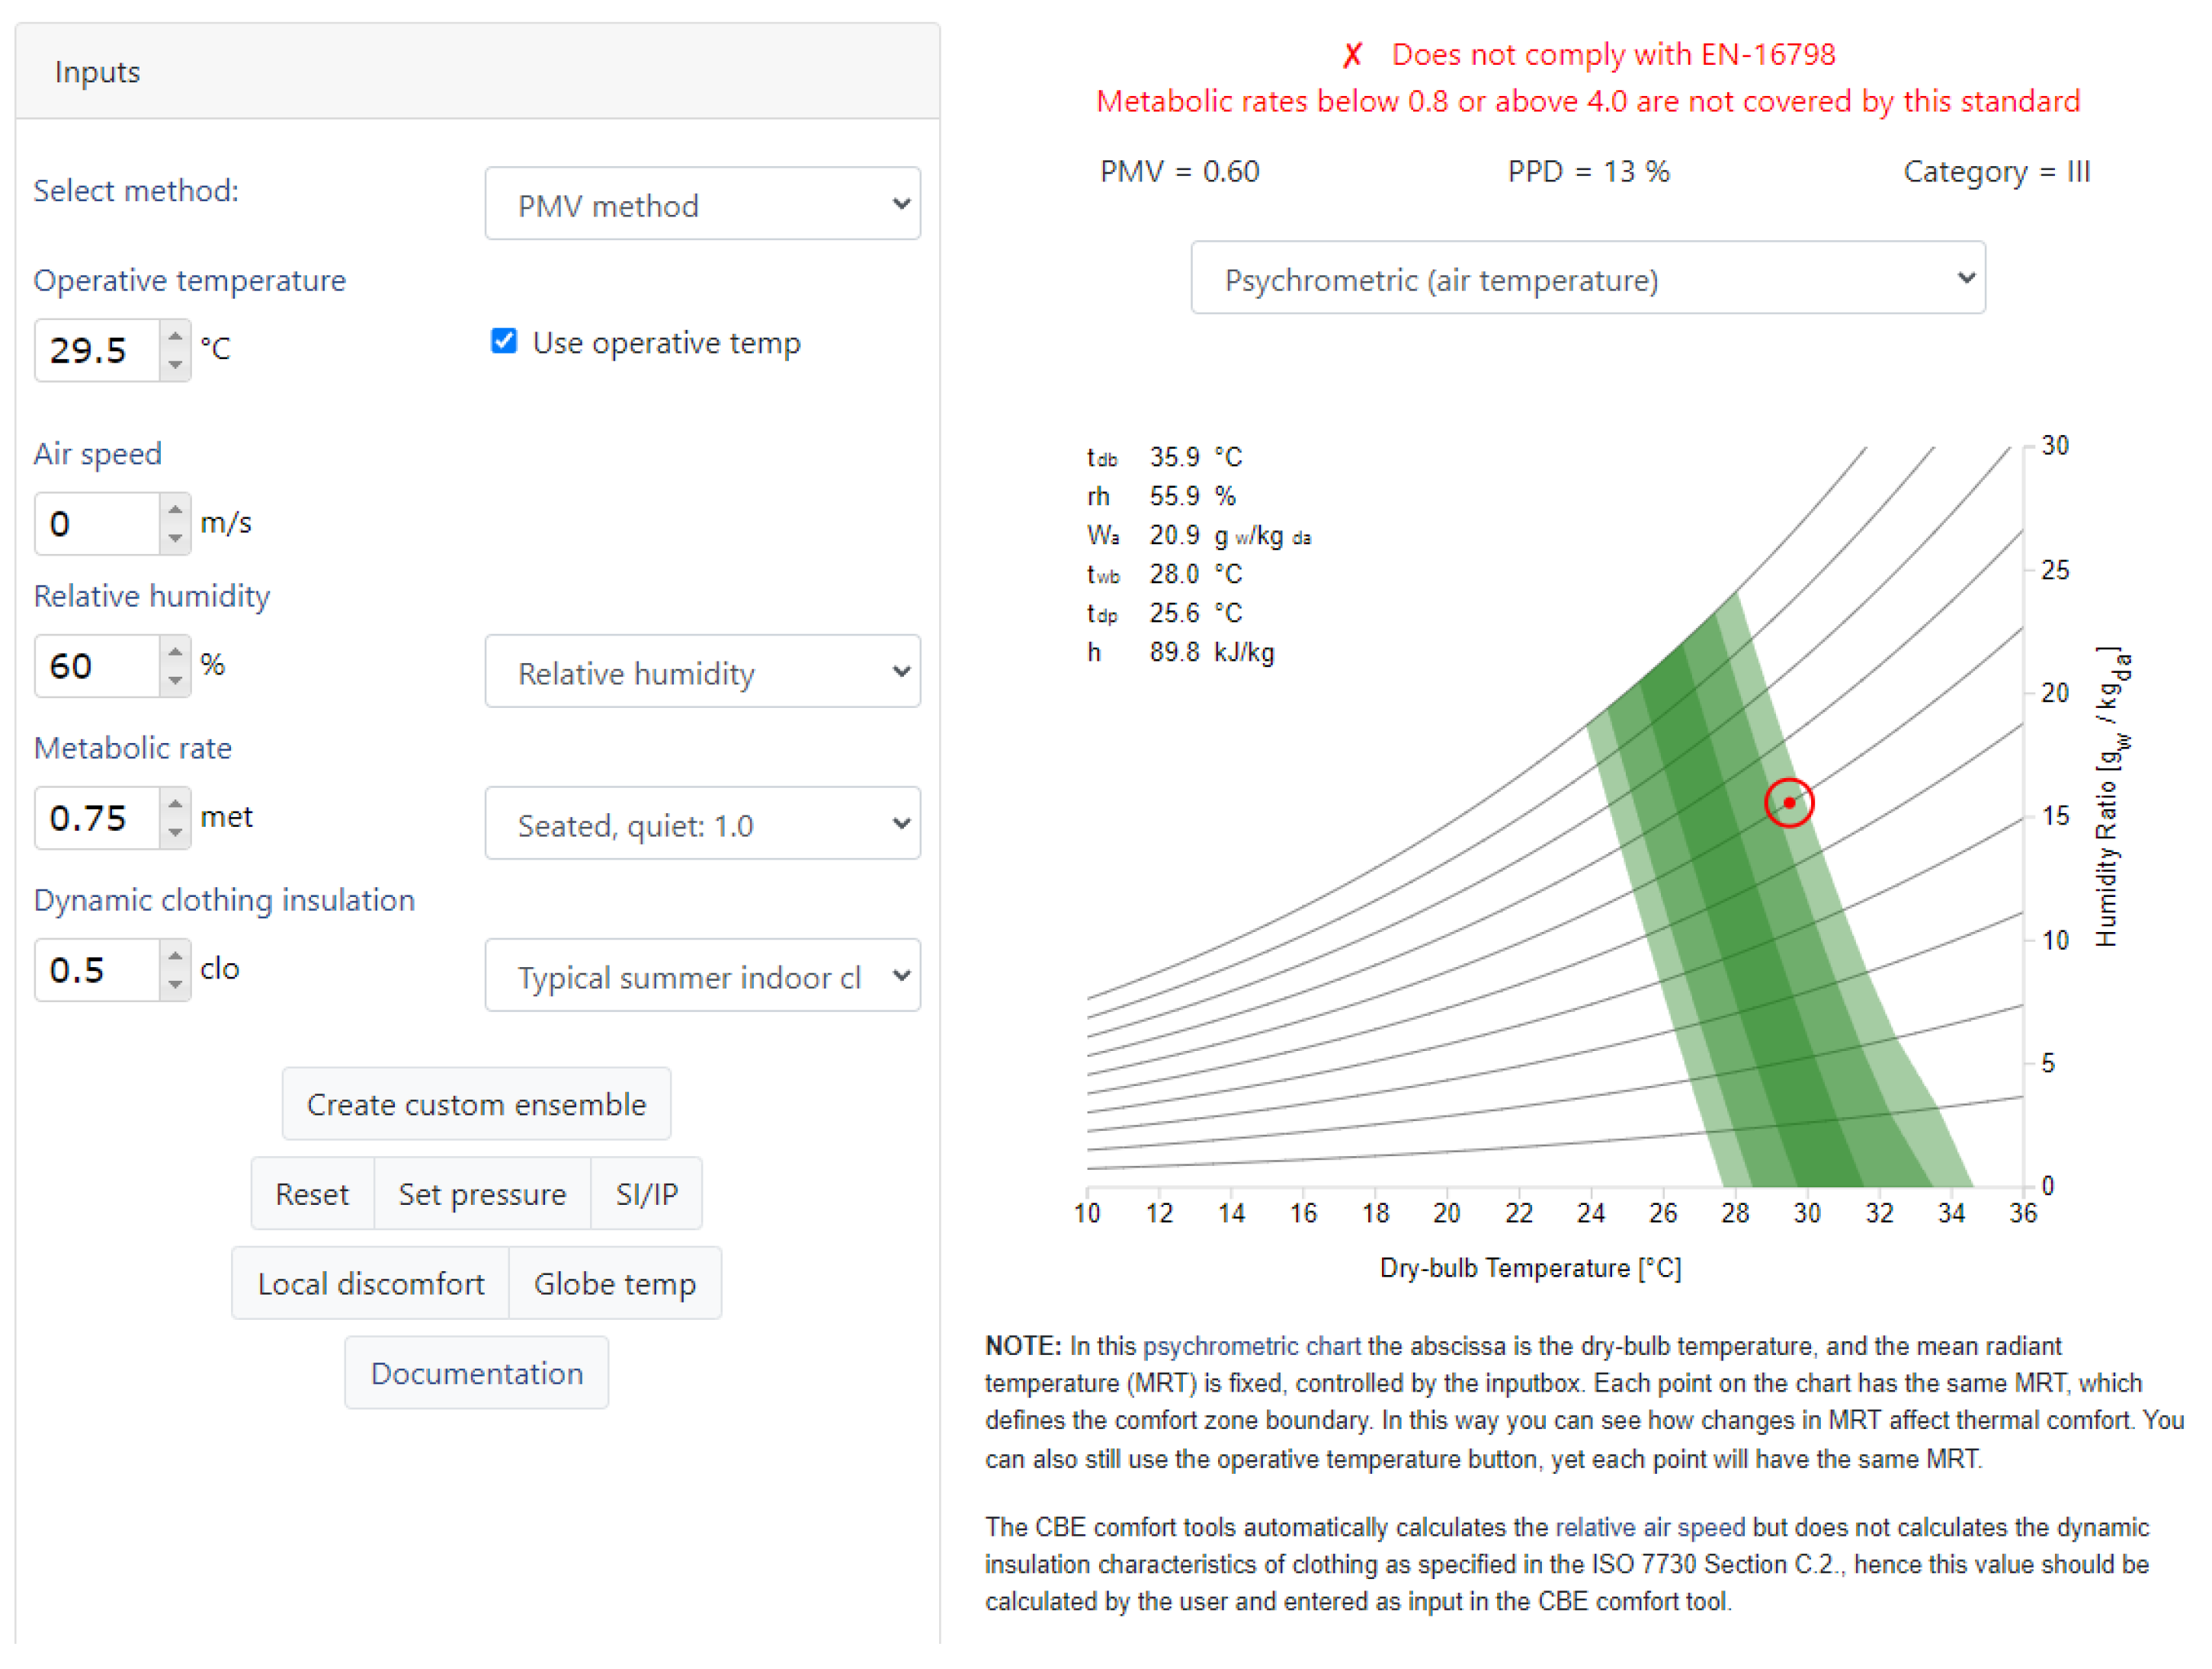
Task: Increase relative humidity using up arrow
Action: [175, 652]
